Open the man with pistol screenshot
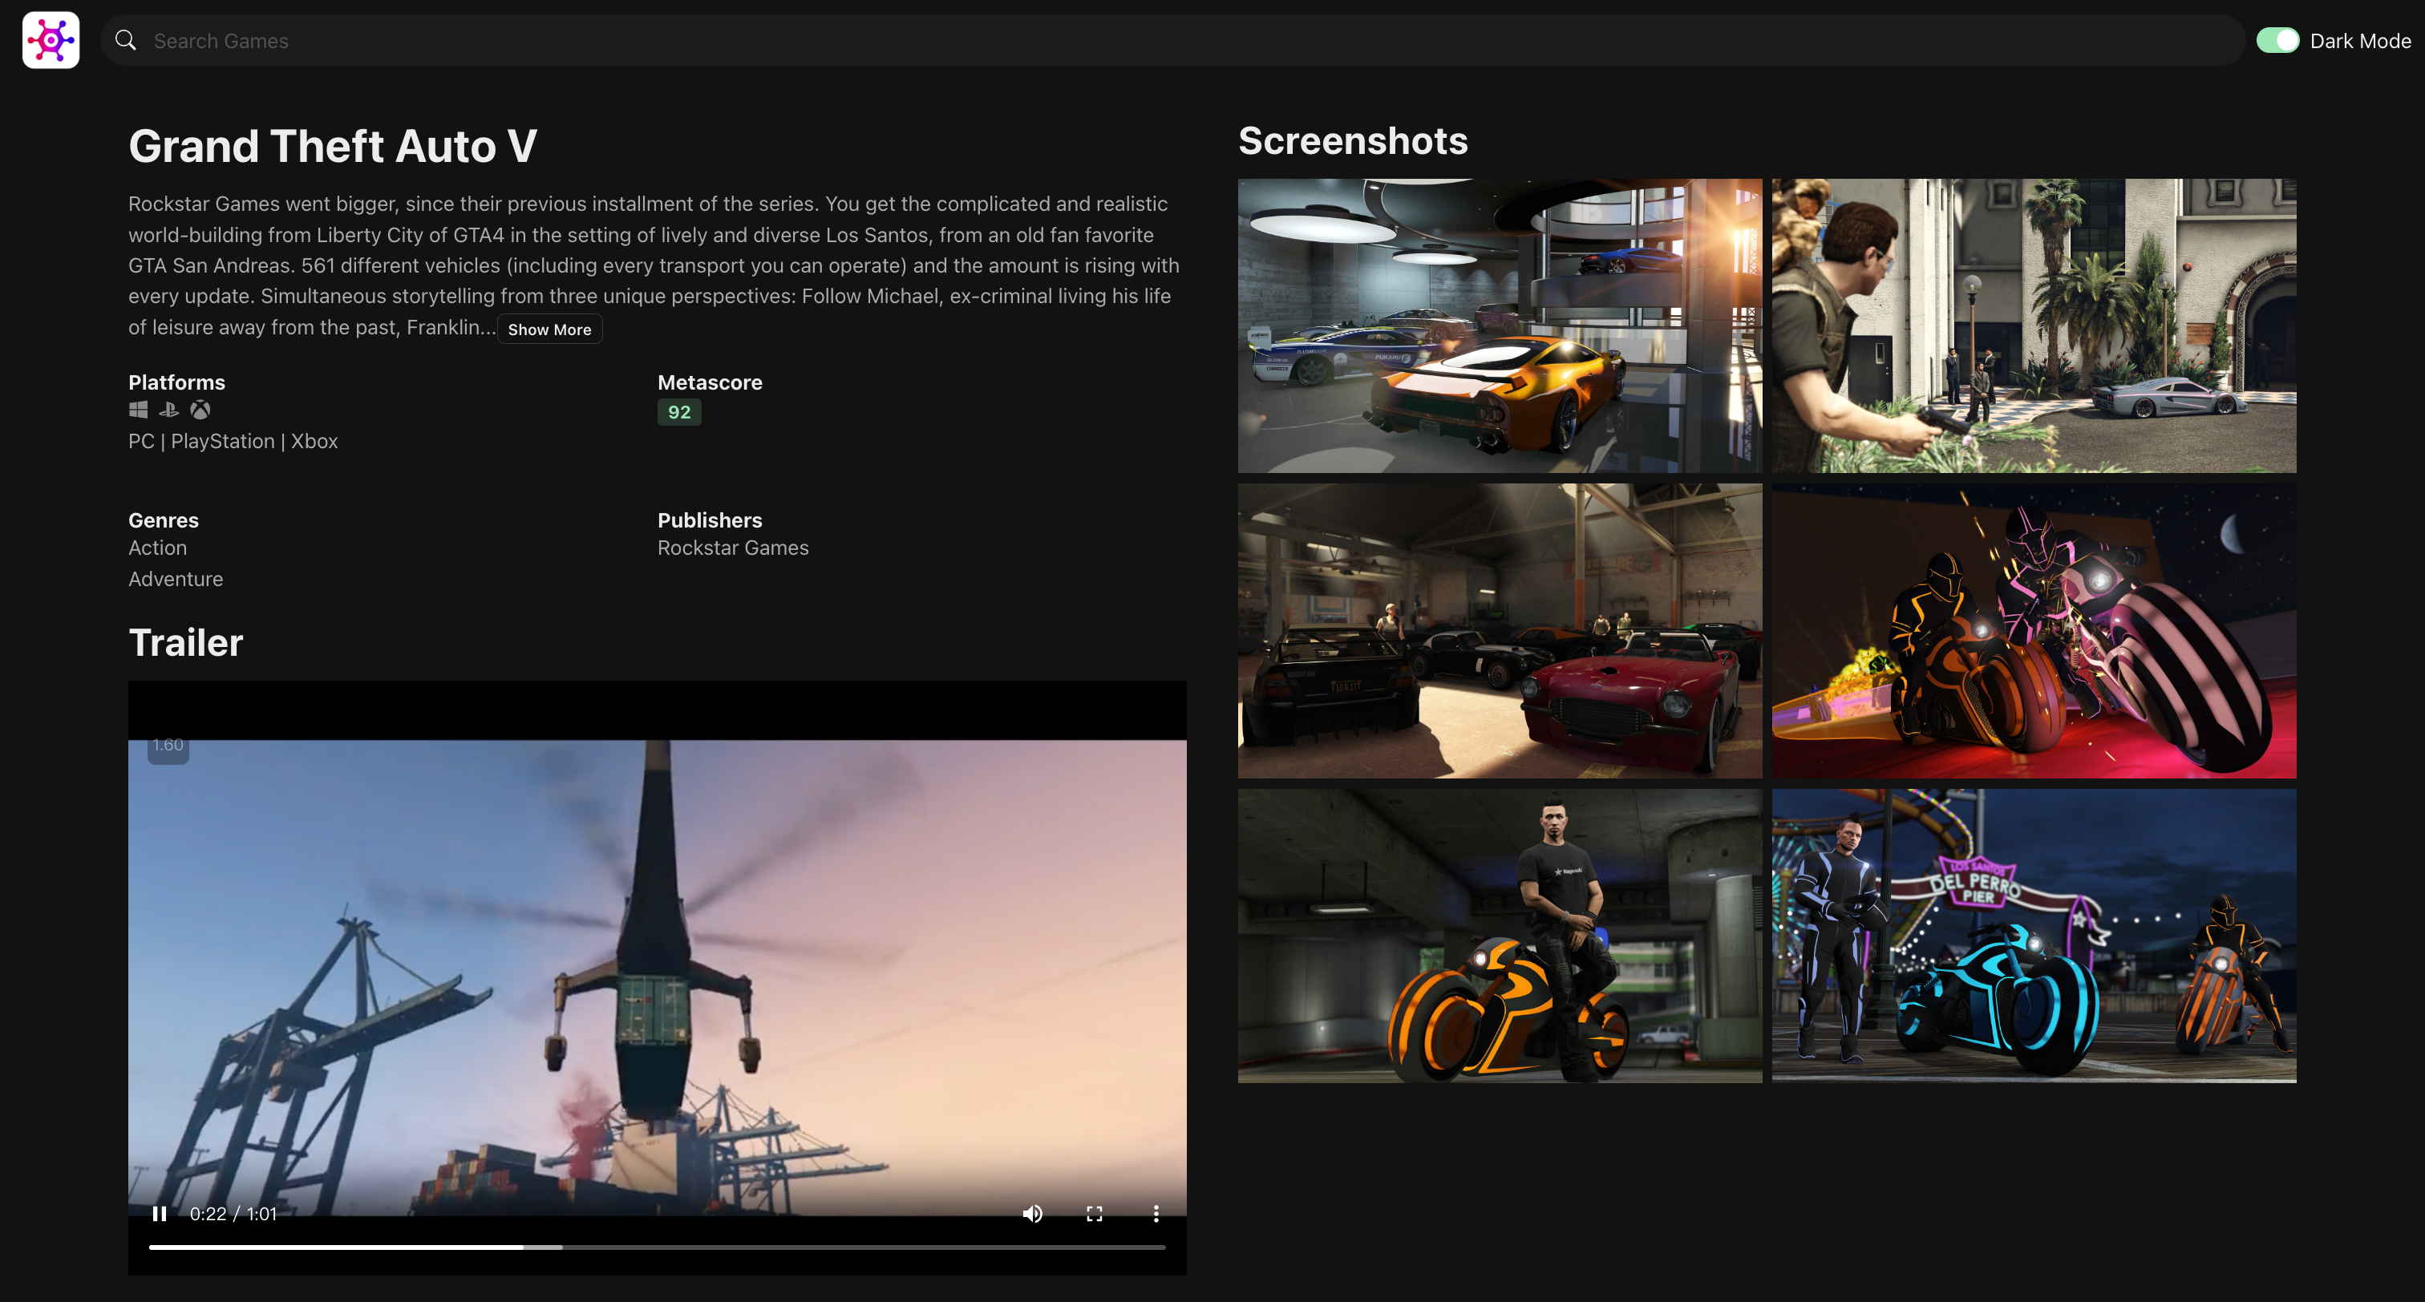 pyautogui.click(x=2034, y=325)
